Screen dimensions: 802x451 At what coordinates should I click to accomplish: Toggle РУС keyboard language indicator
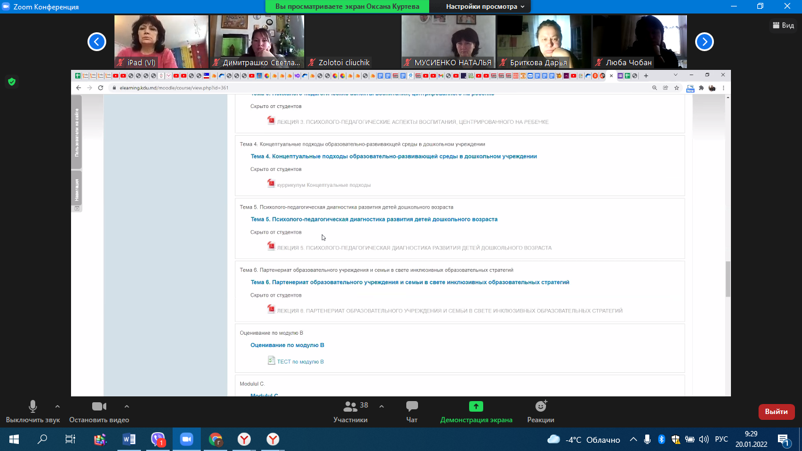pos(721,439)
